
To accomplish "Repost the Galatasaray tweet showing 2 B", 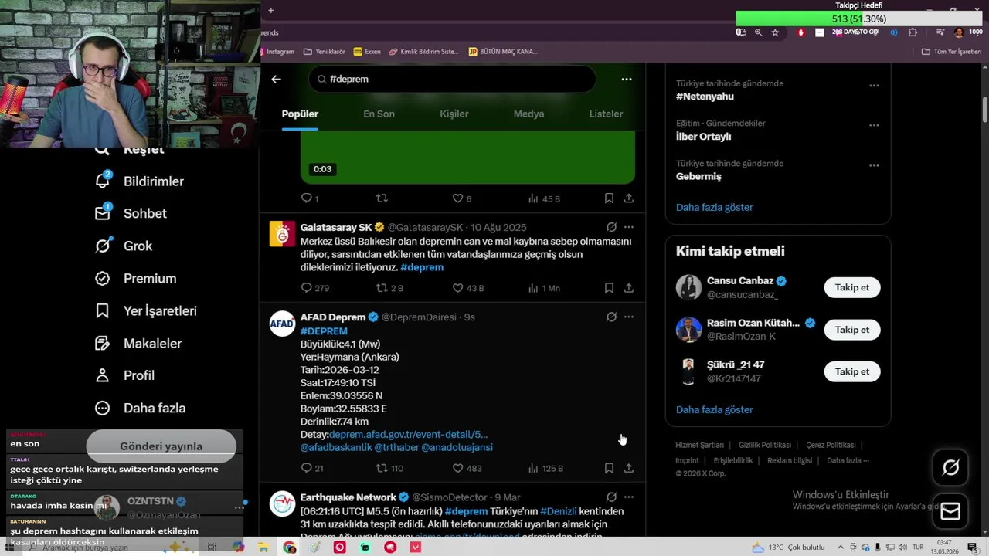I will click(x=389, y=288).
